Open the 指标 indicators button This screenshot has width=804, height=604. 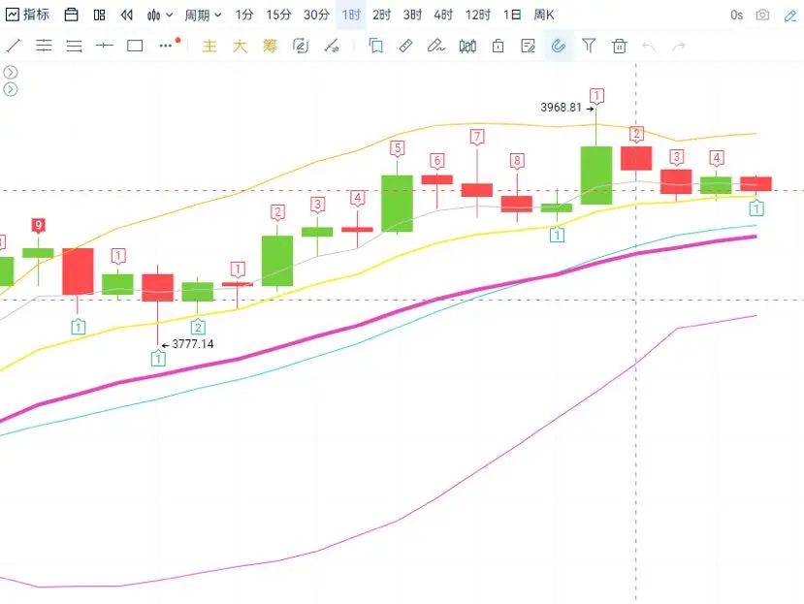tap(28, 15)
